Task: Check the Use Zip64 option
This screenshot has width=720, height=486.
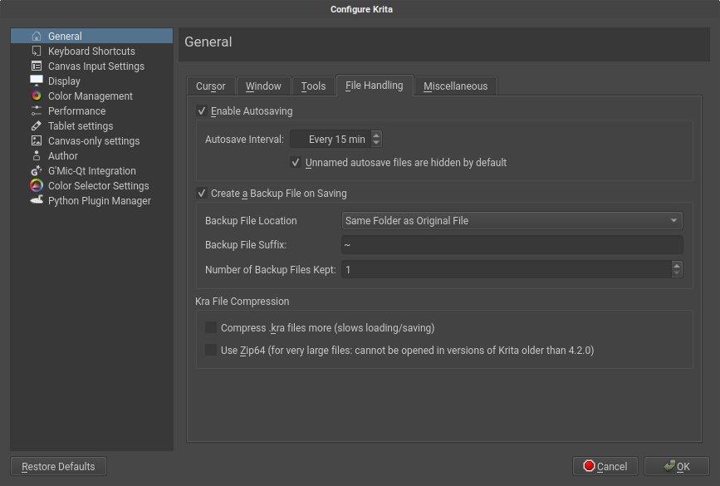Action: pos(210,350)
